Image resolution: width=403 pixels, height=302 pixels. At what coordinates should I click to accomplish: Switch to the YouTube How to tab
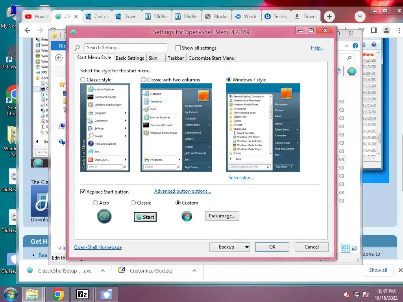[37, 17]
